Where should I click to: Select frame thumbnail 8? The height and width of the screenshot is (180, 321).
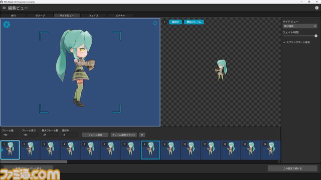150,150
